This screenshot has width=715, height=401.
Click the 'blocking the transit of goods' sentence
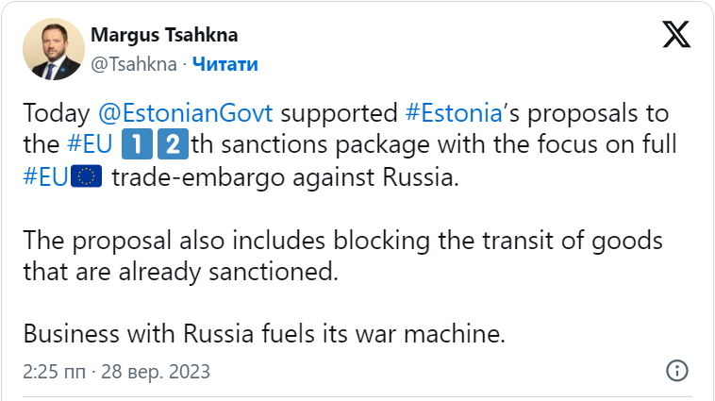[497, 241]
